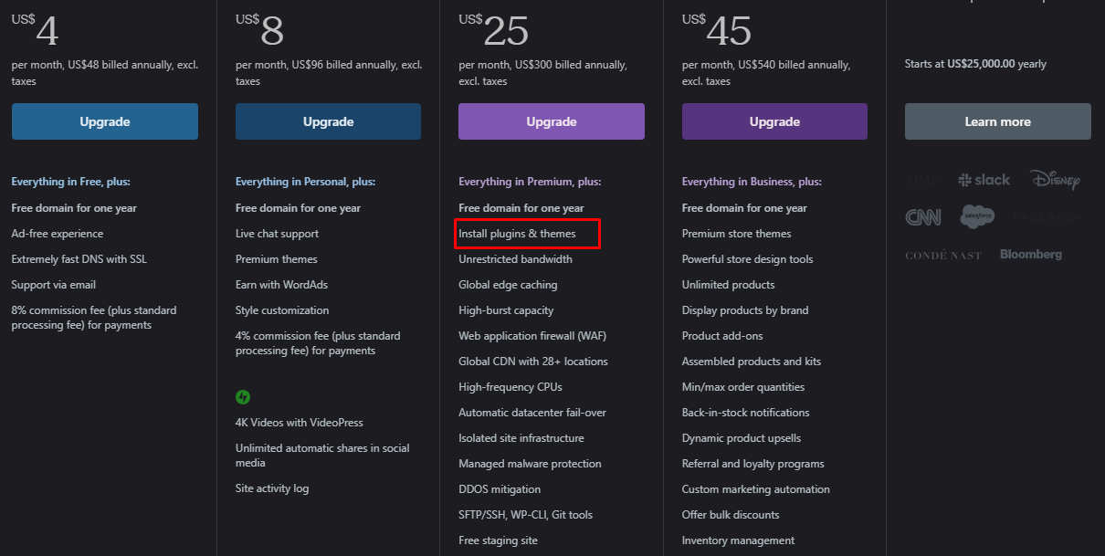Click the CNN logo
This screenshot has height=556, width=1105.
point(923,217)
